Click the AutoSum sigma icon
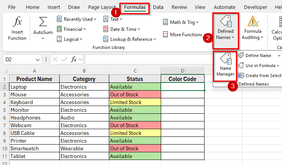 pos(43,22)
